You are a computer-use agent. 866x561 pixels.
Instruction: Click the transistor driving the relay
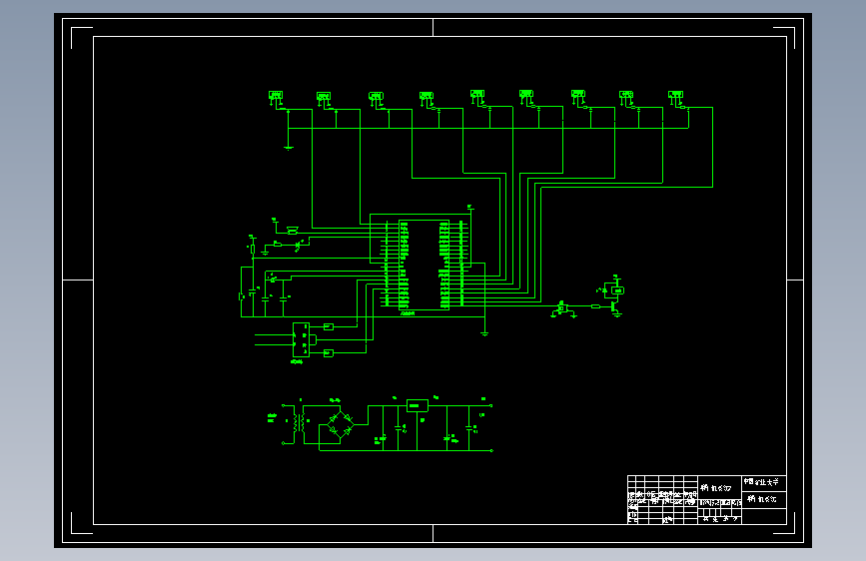(614, 307)
